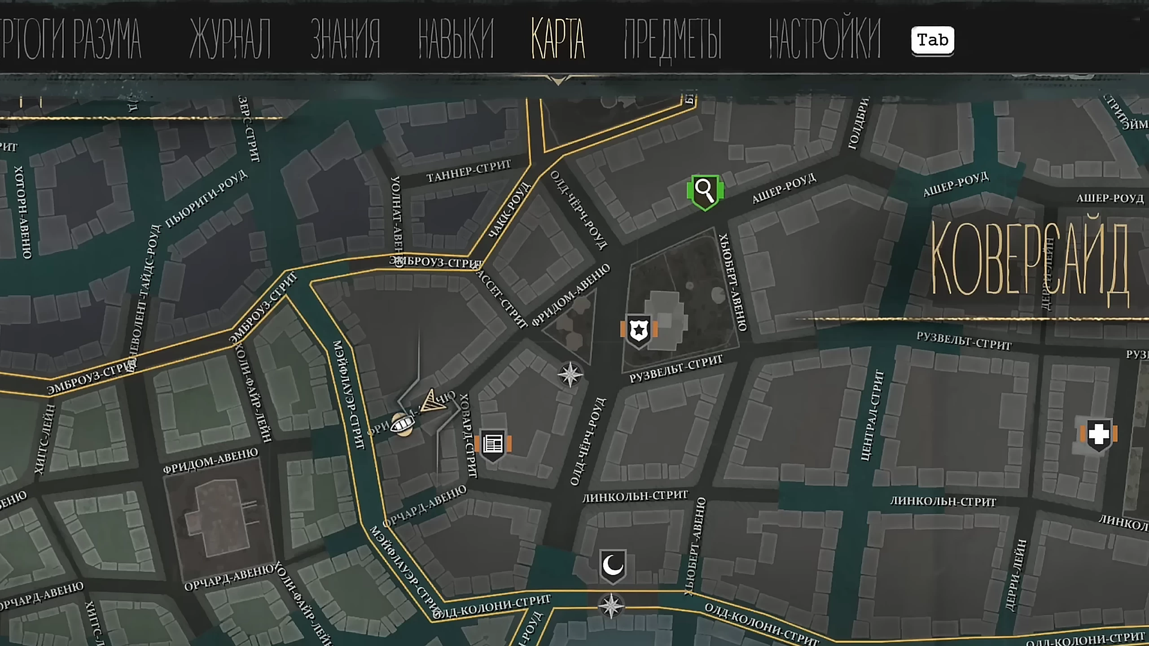Open the Журнал tab
1149x646 pixels.
[230, 39]
